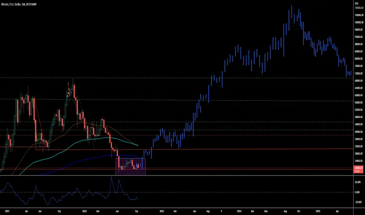
Task: Click the Oct label on time axis
Action: tap(299, 211)
